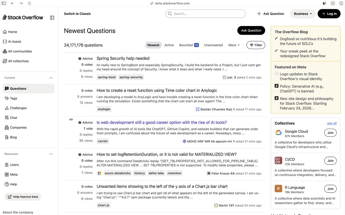
Task: Open the More sort dropdown
Action: 234,45
